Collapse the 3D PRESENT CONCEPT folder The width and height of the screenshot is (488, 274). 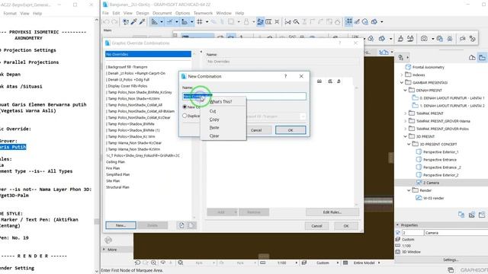point(409,144)
